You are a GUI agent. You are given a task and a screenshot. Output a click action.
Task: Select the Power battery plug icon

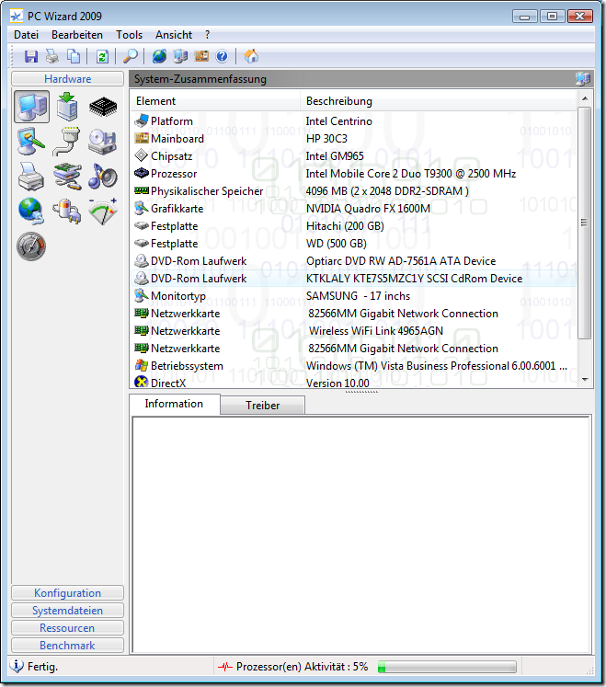click(67, 212)
